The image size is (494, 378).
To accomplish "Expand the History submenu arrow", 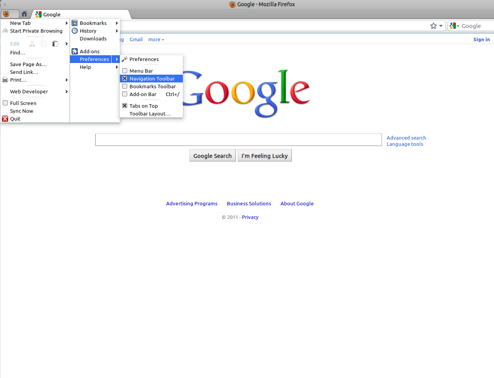I will 117,31.
